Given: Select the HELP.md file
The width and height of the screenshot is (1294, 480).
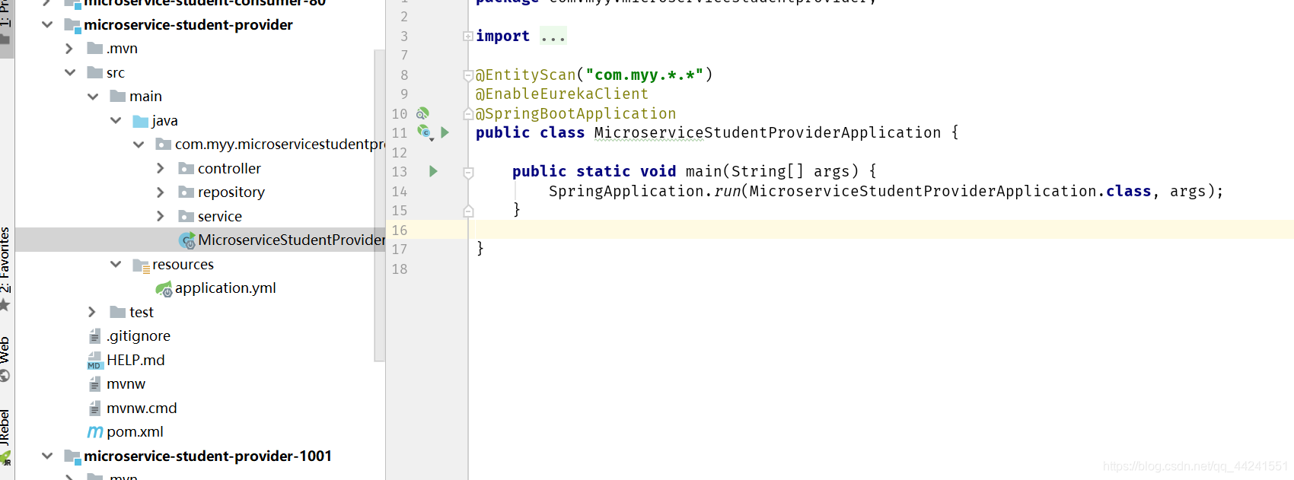Looking at the screenshot, I should [135, 360].
